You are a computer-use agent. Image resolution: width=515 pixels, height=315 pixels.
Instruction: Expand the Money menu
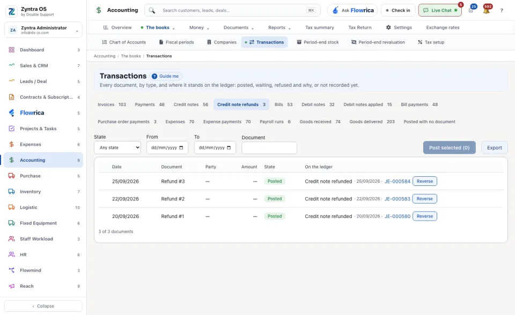(x=199, y=27)
